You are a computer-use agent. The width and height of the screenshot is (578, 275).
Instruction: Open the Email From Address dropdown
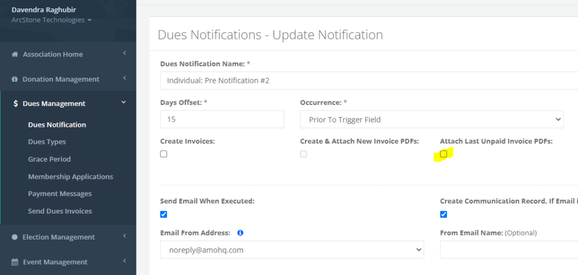(292, 250)
